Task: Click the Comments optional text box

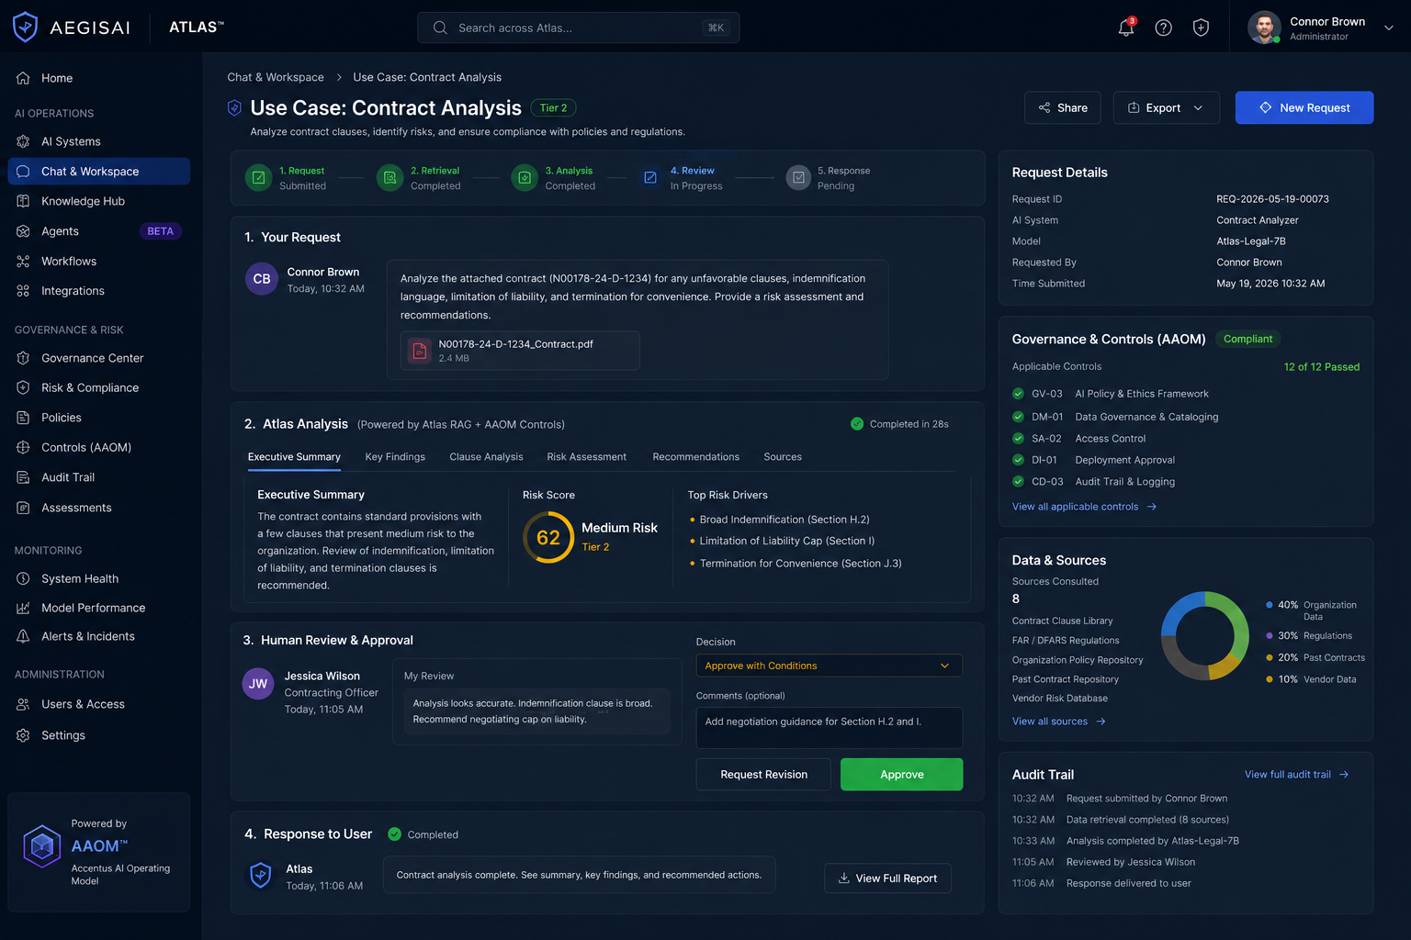Action: (x=829, y=728)
